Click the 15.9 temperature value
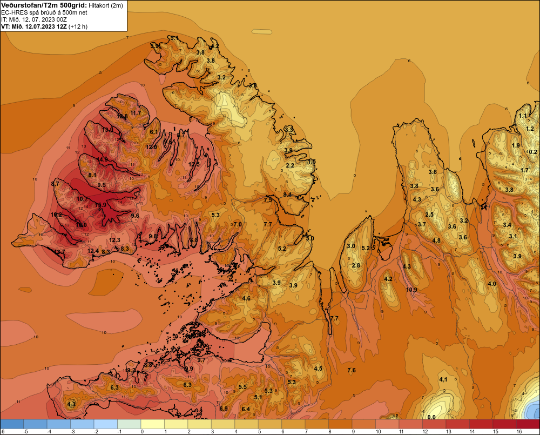The width and height of the screenshot is (540, 435). click(100, 205)
